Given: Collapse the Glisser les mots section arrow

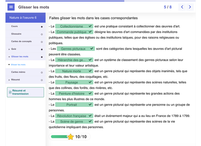Looking at the screenshot, I should click(x=9, y=57).
